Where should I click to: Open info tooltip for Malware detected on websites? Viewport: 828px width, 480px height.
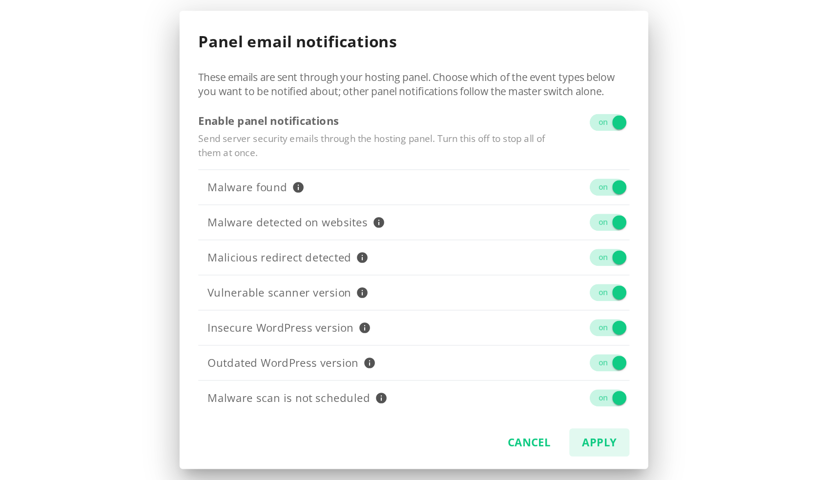point(379,222)
